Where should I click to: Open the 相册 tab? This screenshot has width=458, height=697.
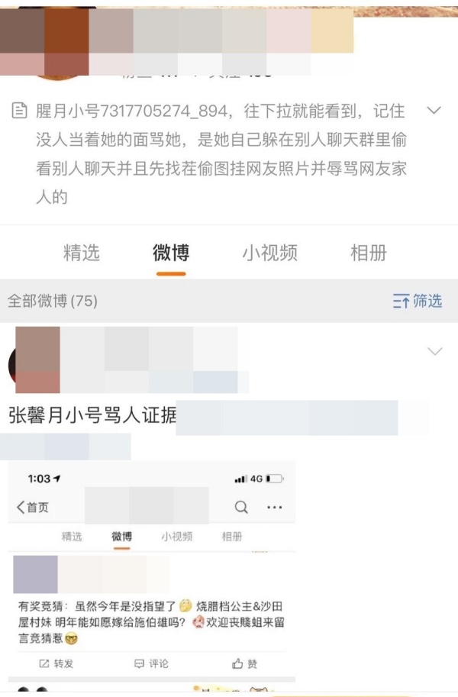click(x=369, y=253)
